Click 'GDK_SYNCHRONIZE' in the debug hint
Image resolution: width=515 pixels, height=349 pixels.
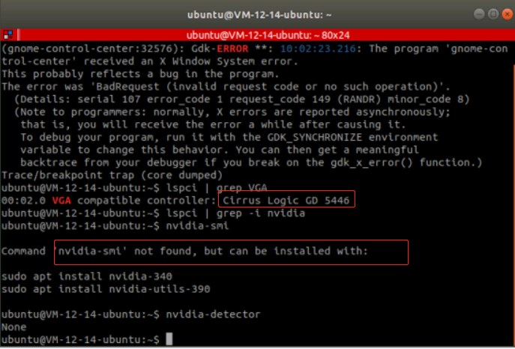(314, 137)
